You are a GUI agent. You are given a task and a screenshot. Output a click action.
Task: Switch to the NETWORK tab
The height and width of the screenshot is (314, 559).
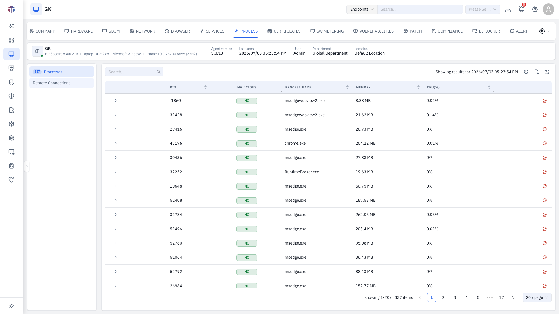coord(142,31)
